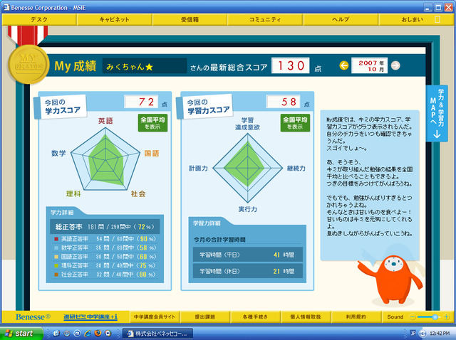Click the yellow-green 理科正答率 legend square
Image resolution: width=456 pixels, height=340 pixels.
pyautogui.click(x=56, y=265)
